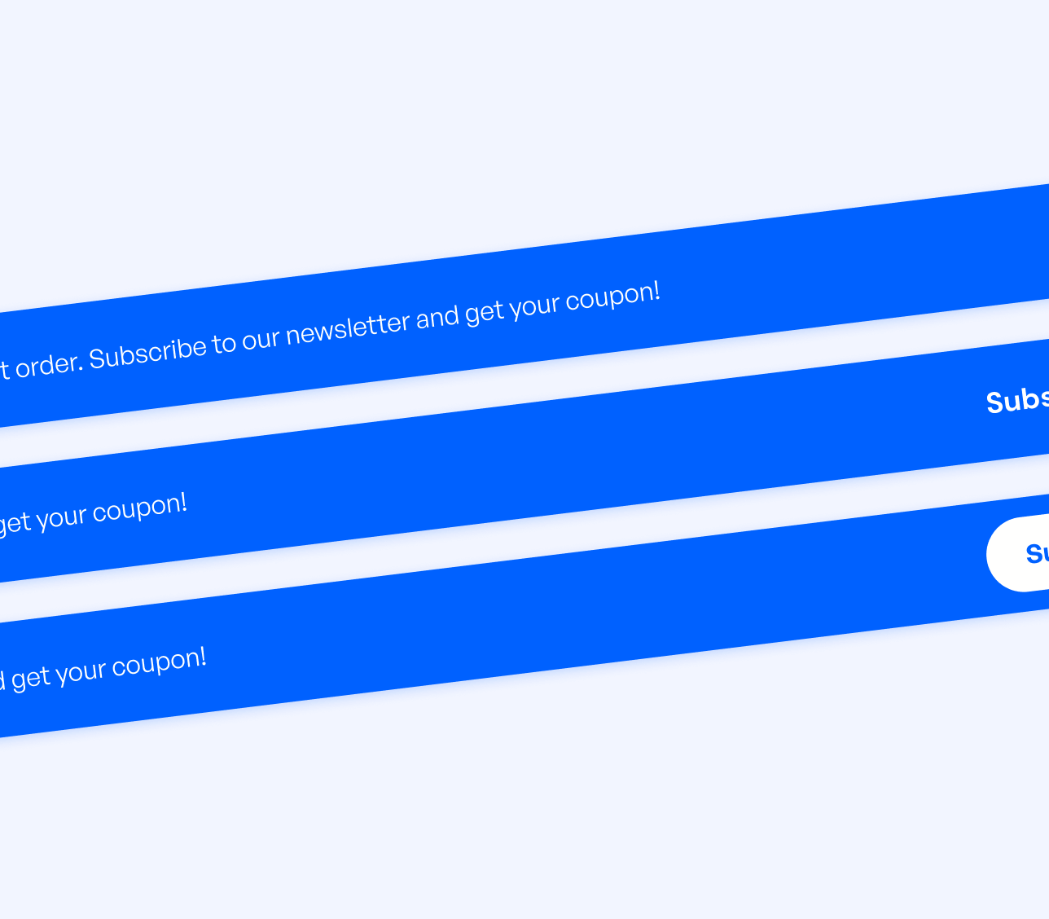Image resolution: width=1049 pixels, height=919 pixels.
Task: Click 'get your coupon!' on bottom banner
Action: click(104, 668)
